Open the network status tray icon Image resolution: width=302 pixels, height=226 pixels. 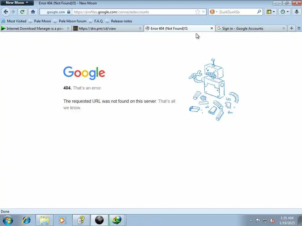click(x=265, y=221)
